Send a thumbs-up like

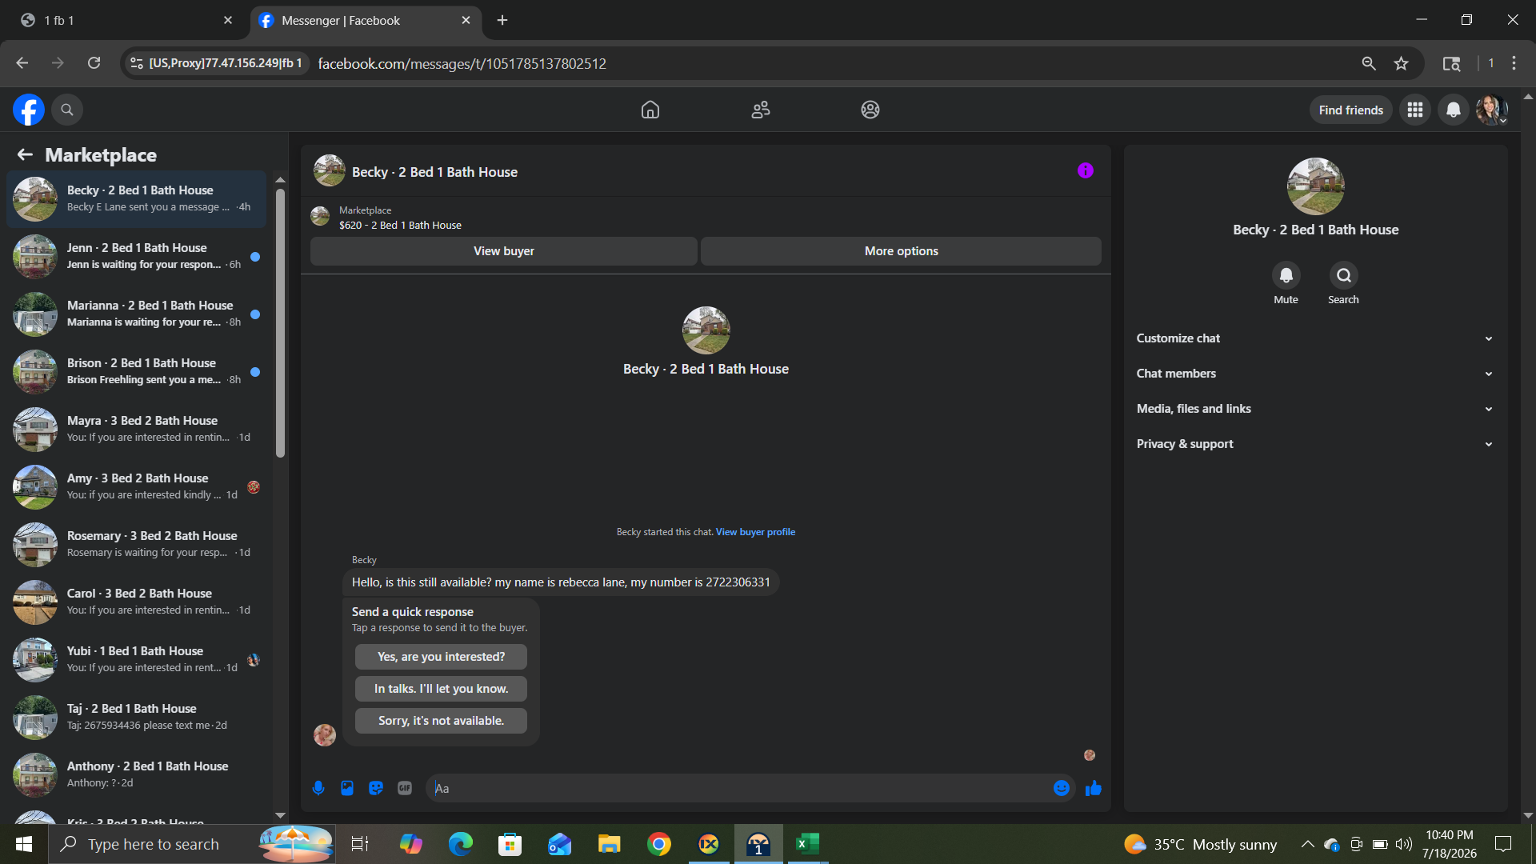coord(1094,788)
